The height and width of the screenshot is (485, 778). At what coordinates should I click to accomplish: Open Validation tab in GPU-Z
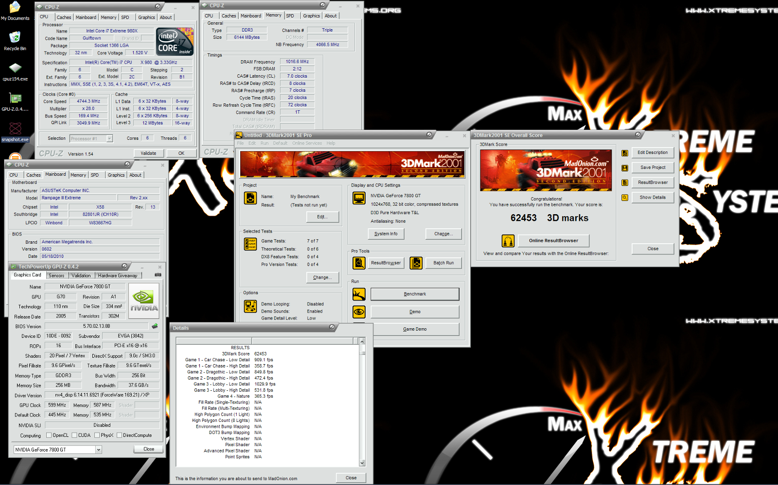[81, 275]
